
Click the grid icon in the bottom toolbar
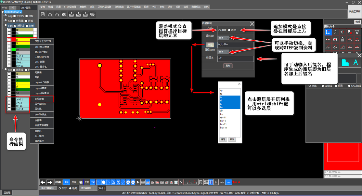pos(143,182)
